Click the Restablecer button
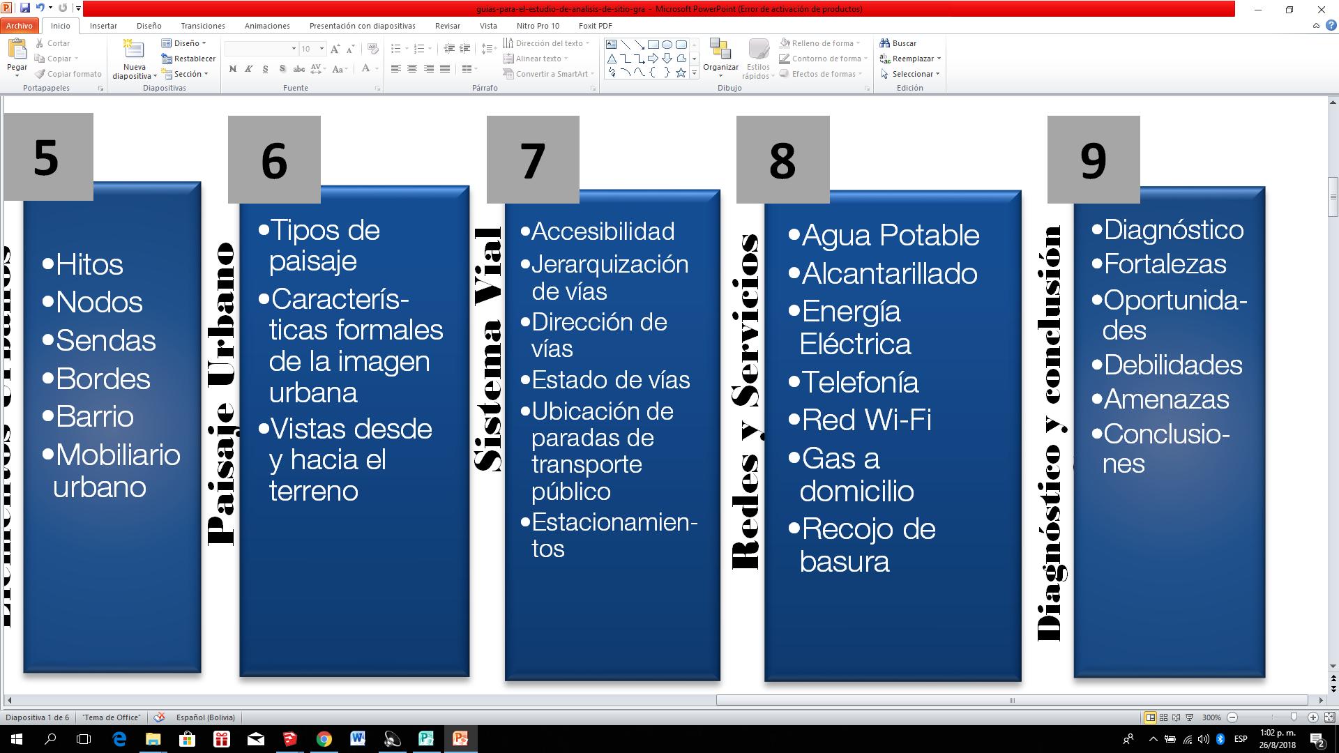 188,59
